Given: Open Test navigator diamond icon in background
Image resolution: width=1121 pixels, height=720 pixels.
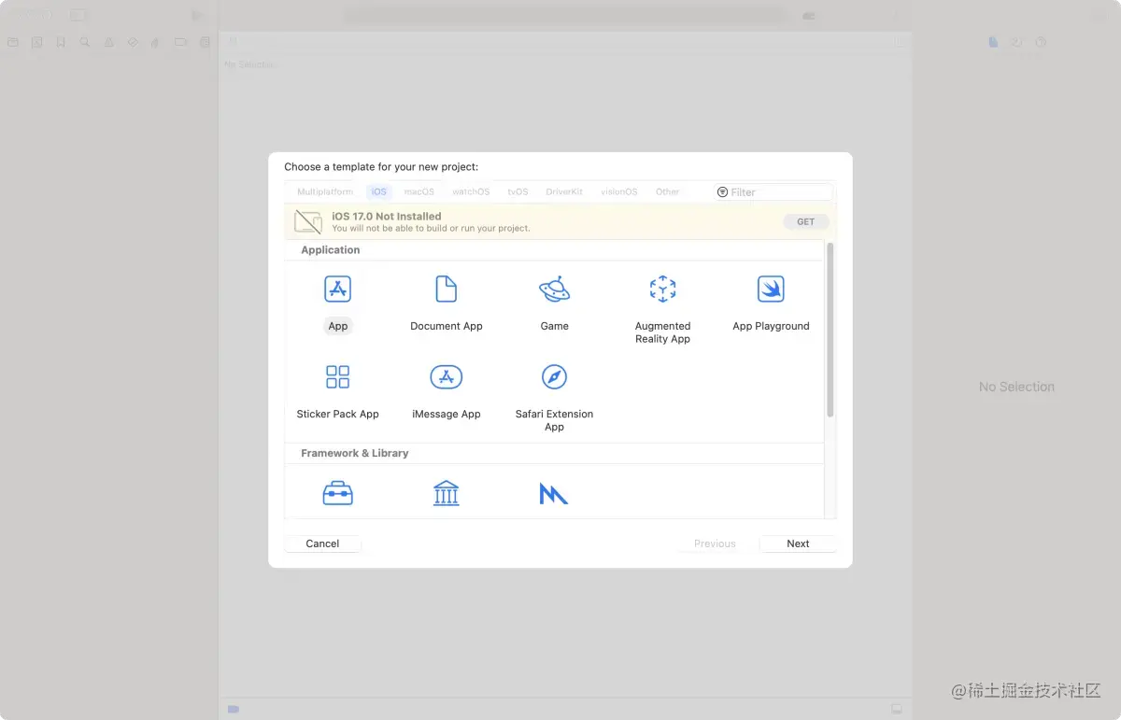Looking at the screenshot, I should (x=133, y=42).
